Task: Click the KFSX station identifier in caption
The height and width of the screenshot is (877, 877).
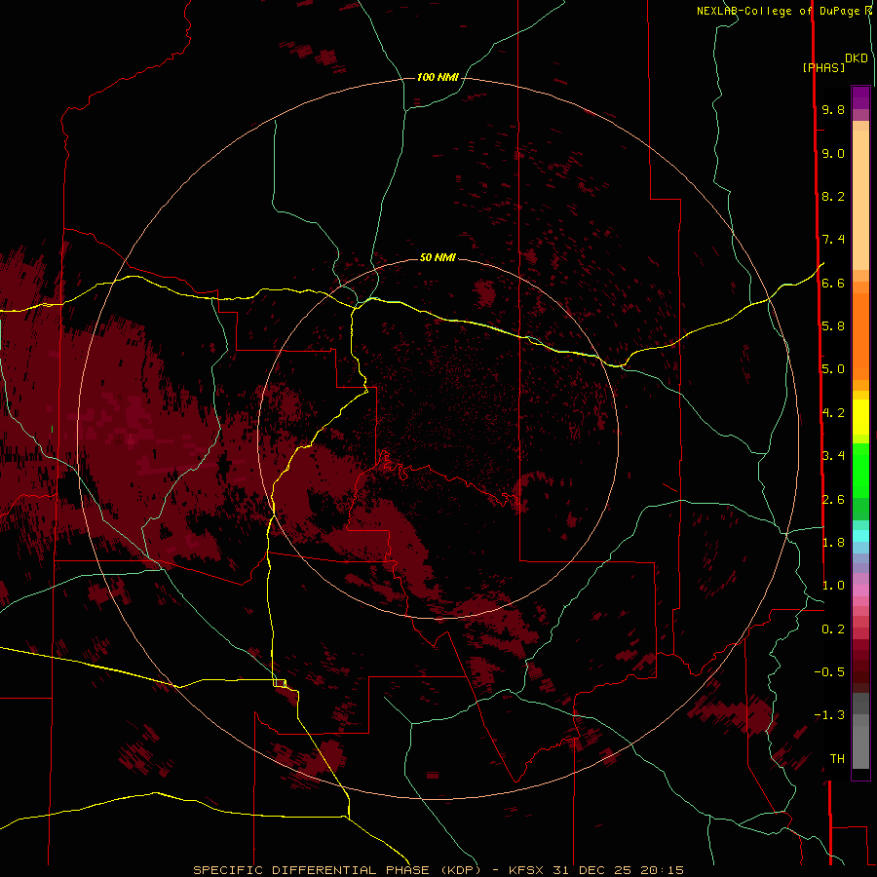Action: tap(526, 870)
